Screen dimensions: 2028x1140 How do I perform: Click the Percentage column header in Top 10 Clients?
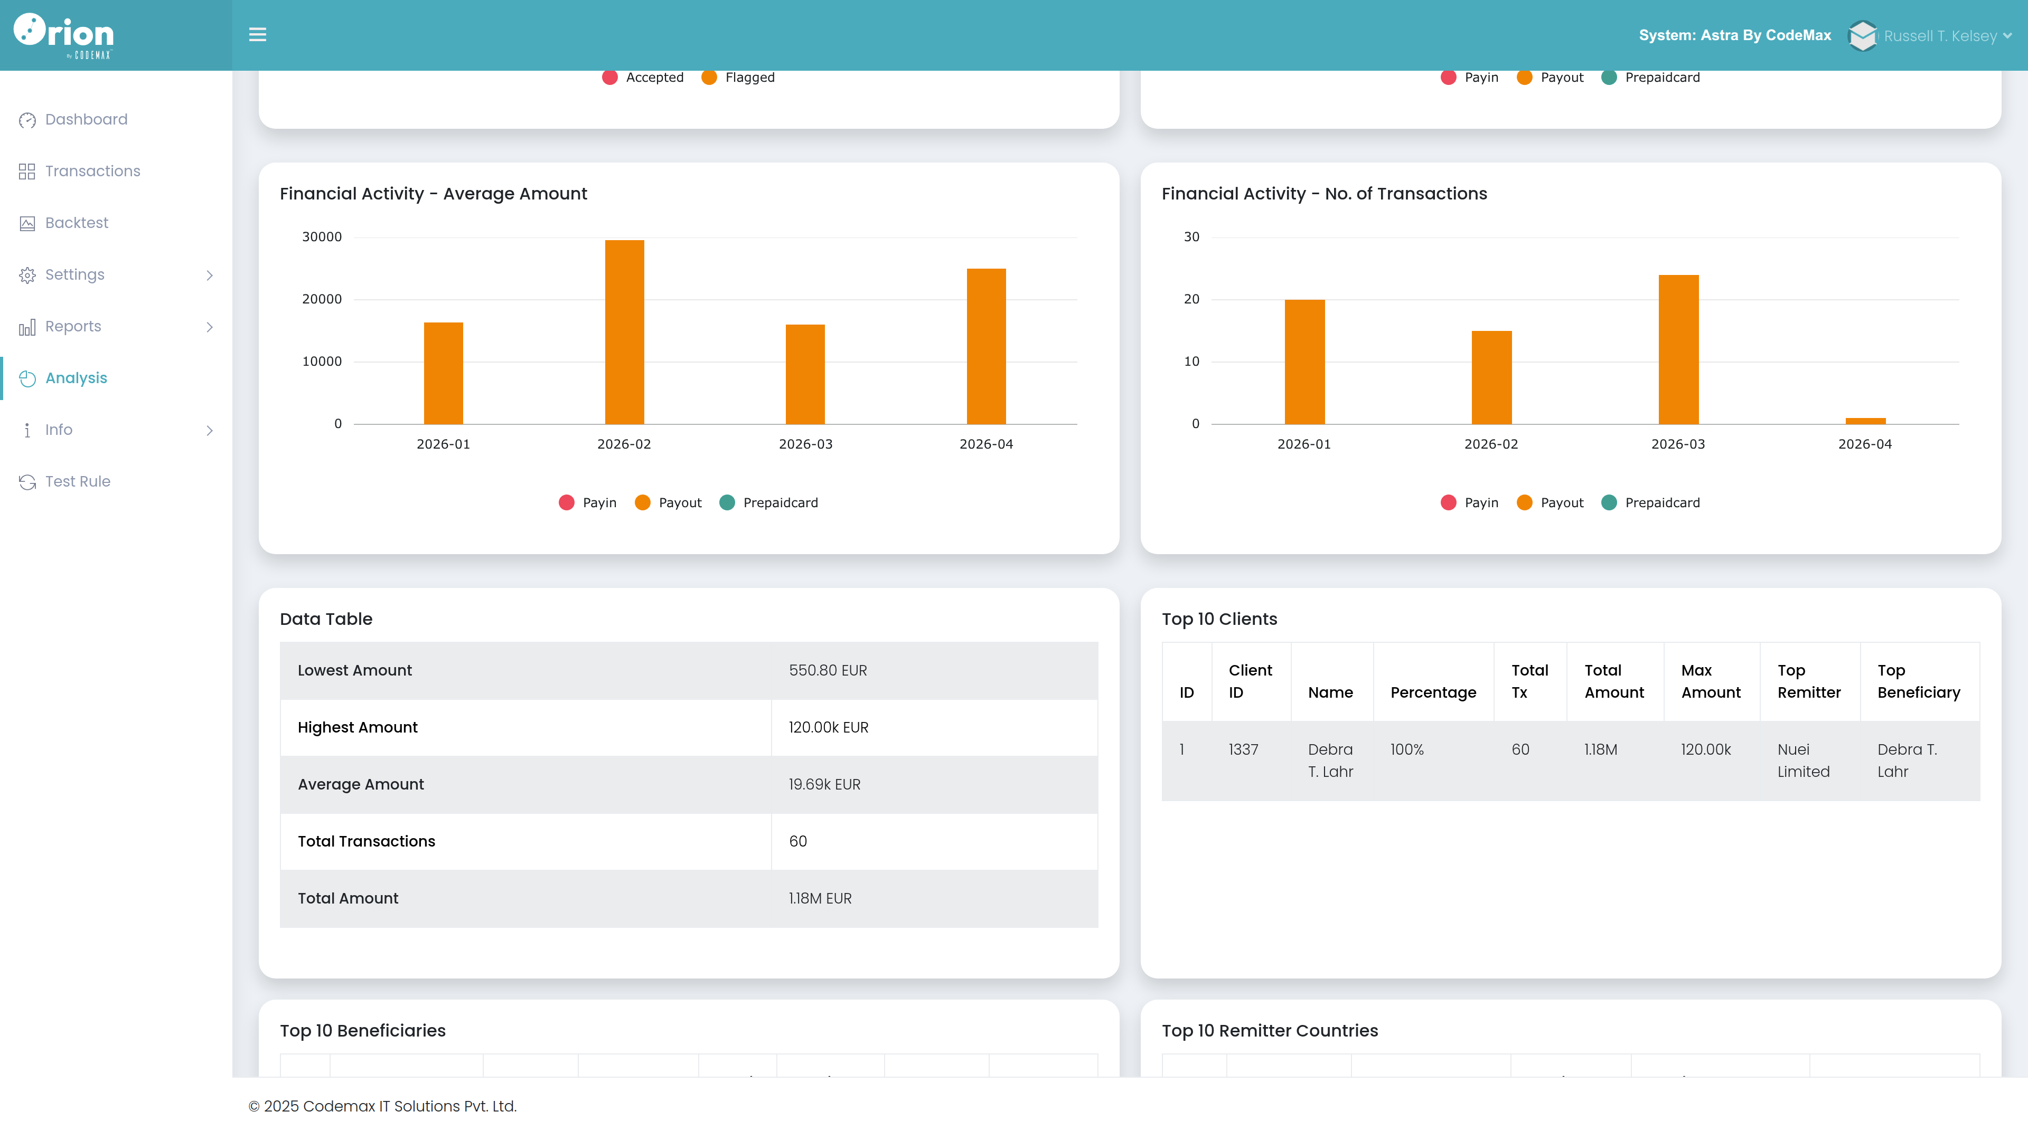click(x=1433, y=692)
